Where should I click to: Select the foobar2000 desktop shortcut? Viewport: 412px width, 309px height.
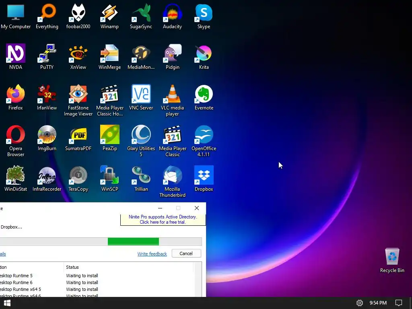point(78,16)
